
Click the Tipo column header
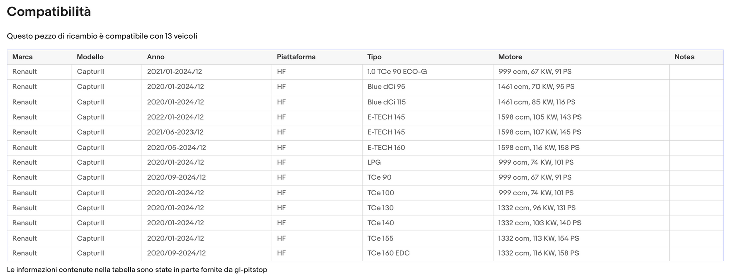(x=374, y=57)
